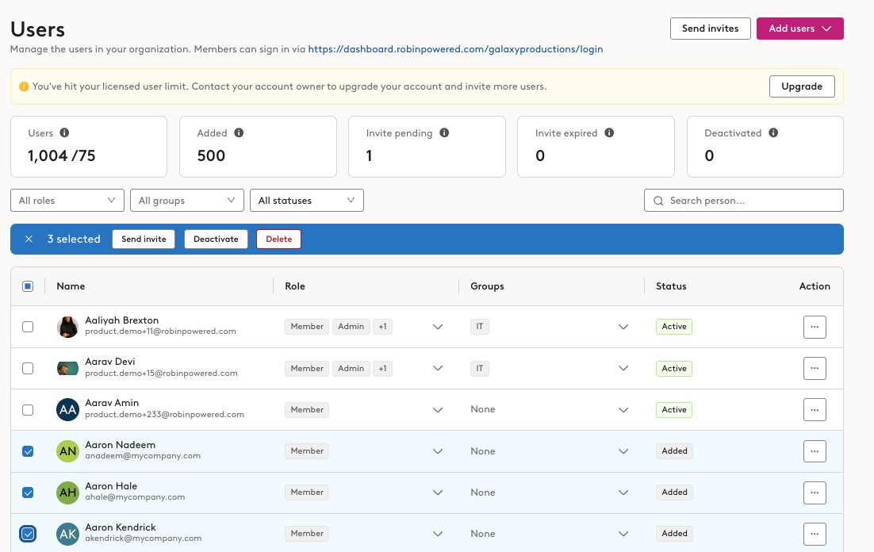Click the info icon beside Invite expired

(x=609, y=132)
